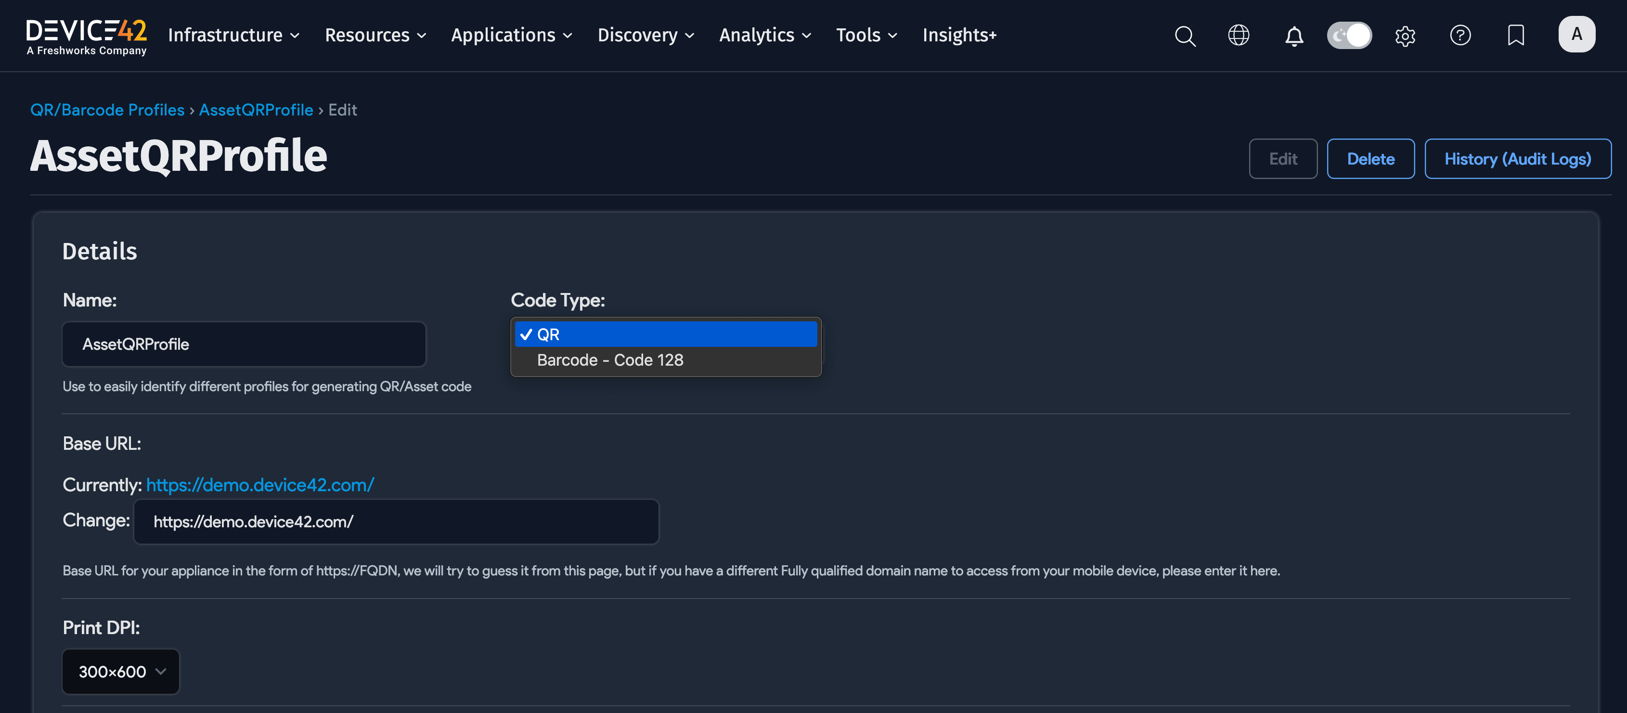Open the search magnifier icon

point(1185,36)
